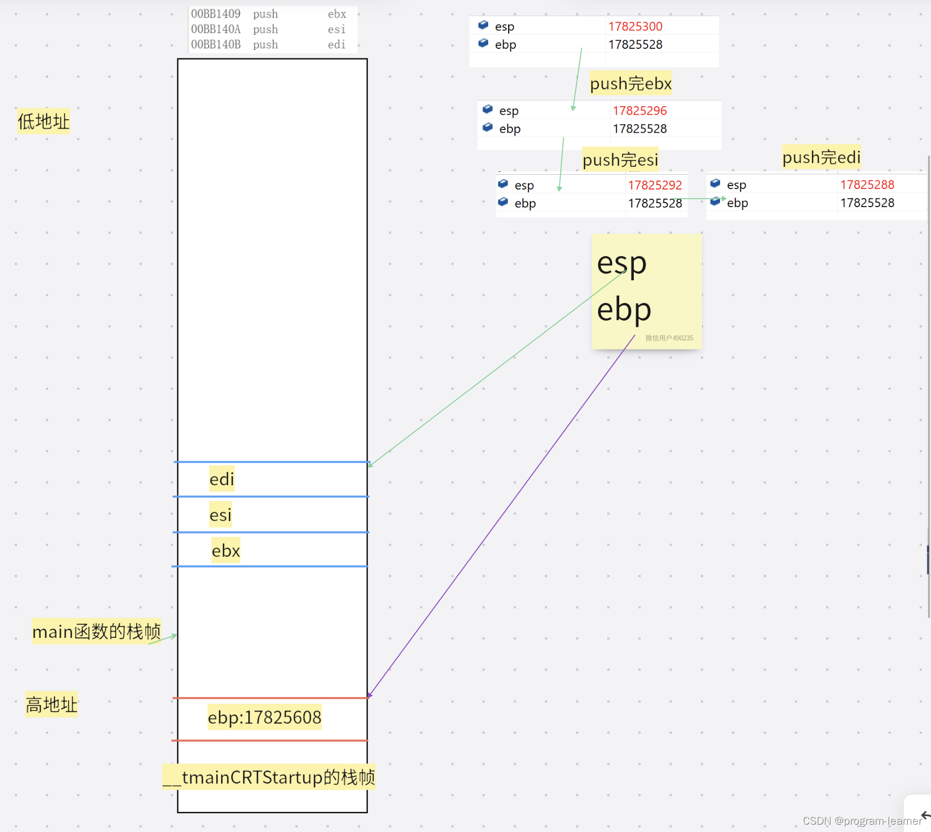Click the back arrow in the corner

click(925, 816)
